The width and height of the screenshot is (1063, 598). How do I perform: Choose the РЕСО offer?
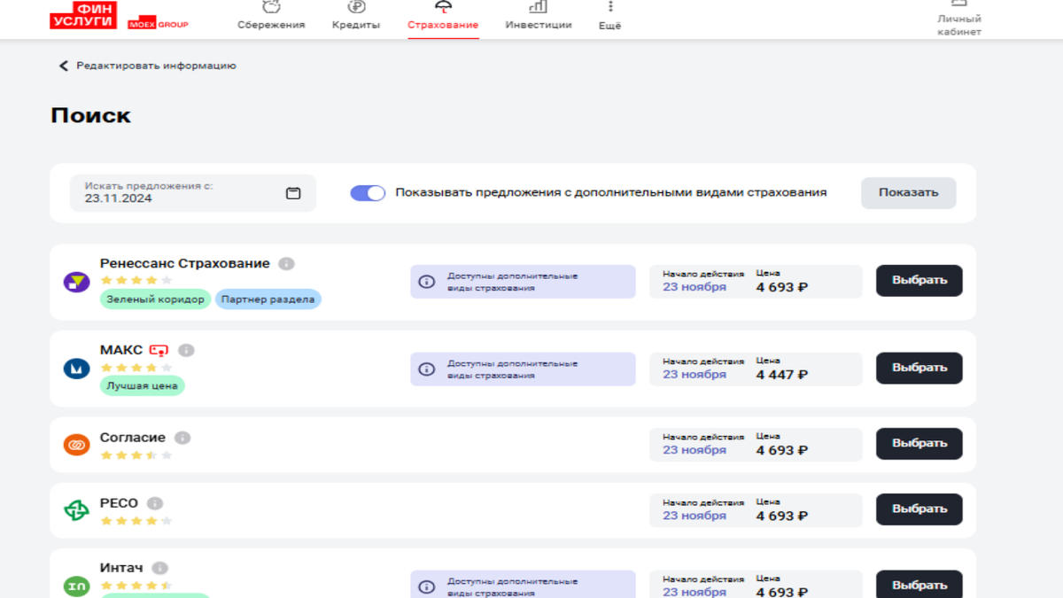pos(919,509)
